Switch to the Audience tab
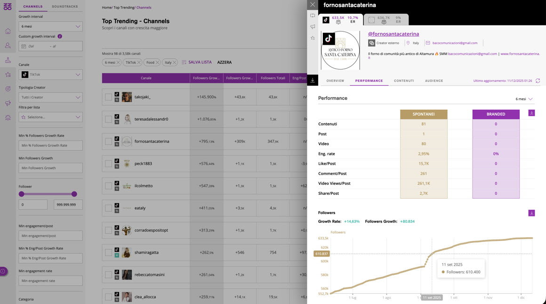The height and width of the screenshot is (304, 546). click(x=434, y=81)
